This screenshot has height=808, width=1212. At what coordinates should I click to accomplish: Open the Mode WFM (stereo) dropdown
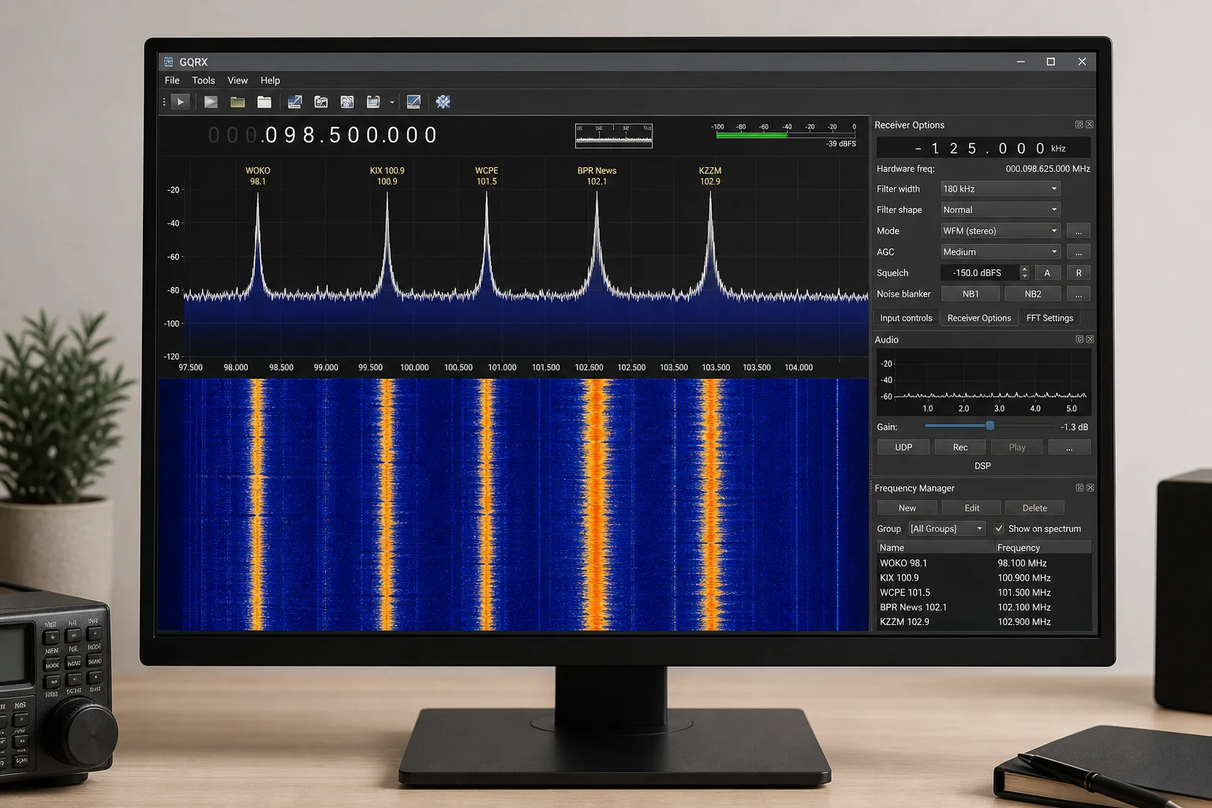pos(1000,230)
